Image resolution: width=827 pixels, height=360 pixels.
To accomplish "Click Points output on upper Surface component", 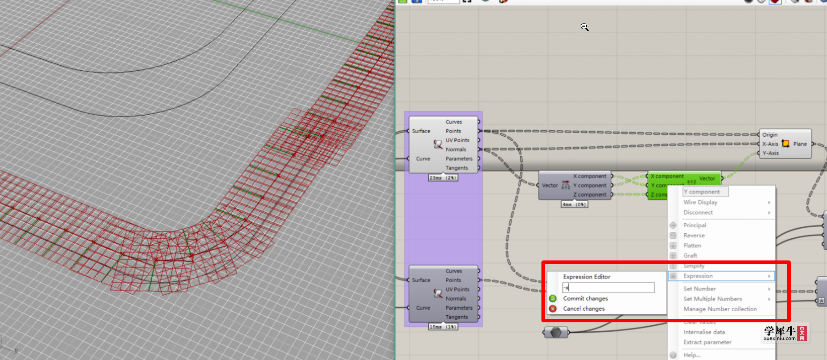I will (x=453, y=131).
